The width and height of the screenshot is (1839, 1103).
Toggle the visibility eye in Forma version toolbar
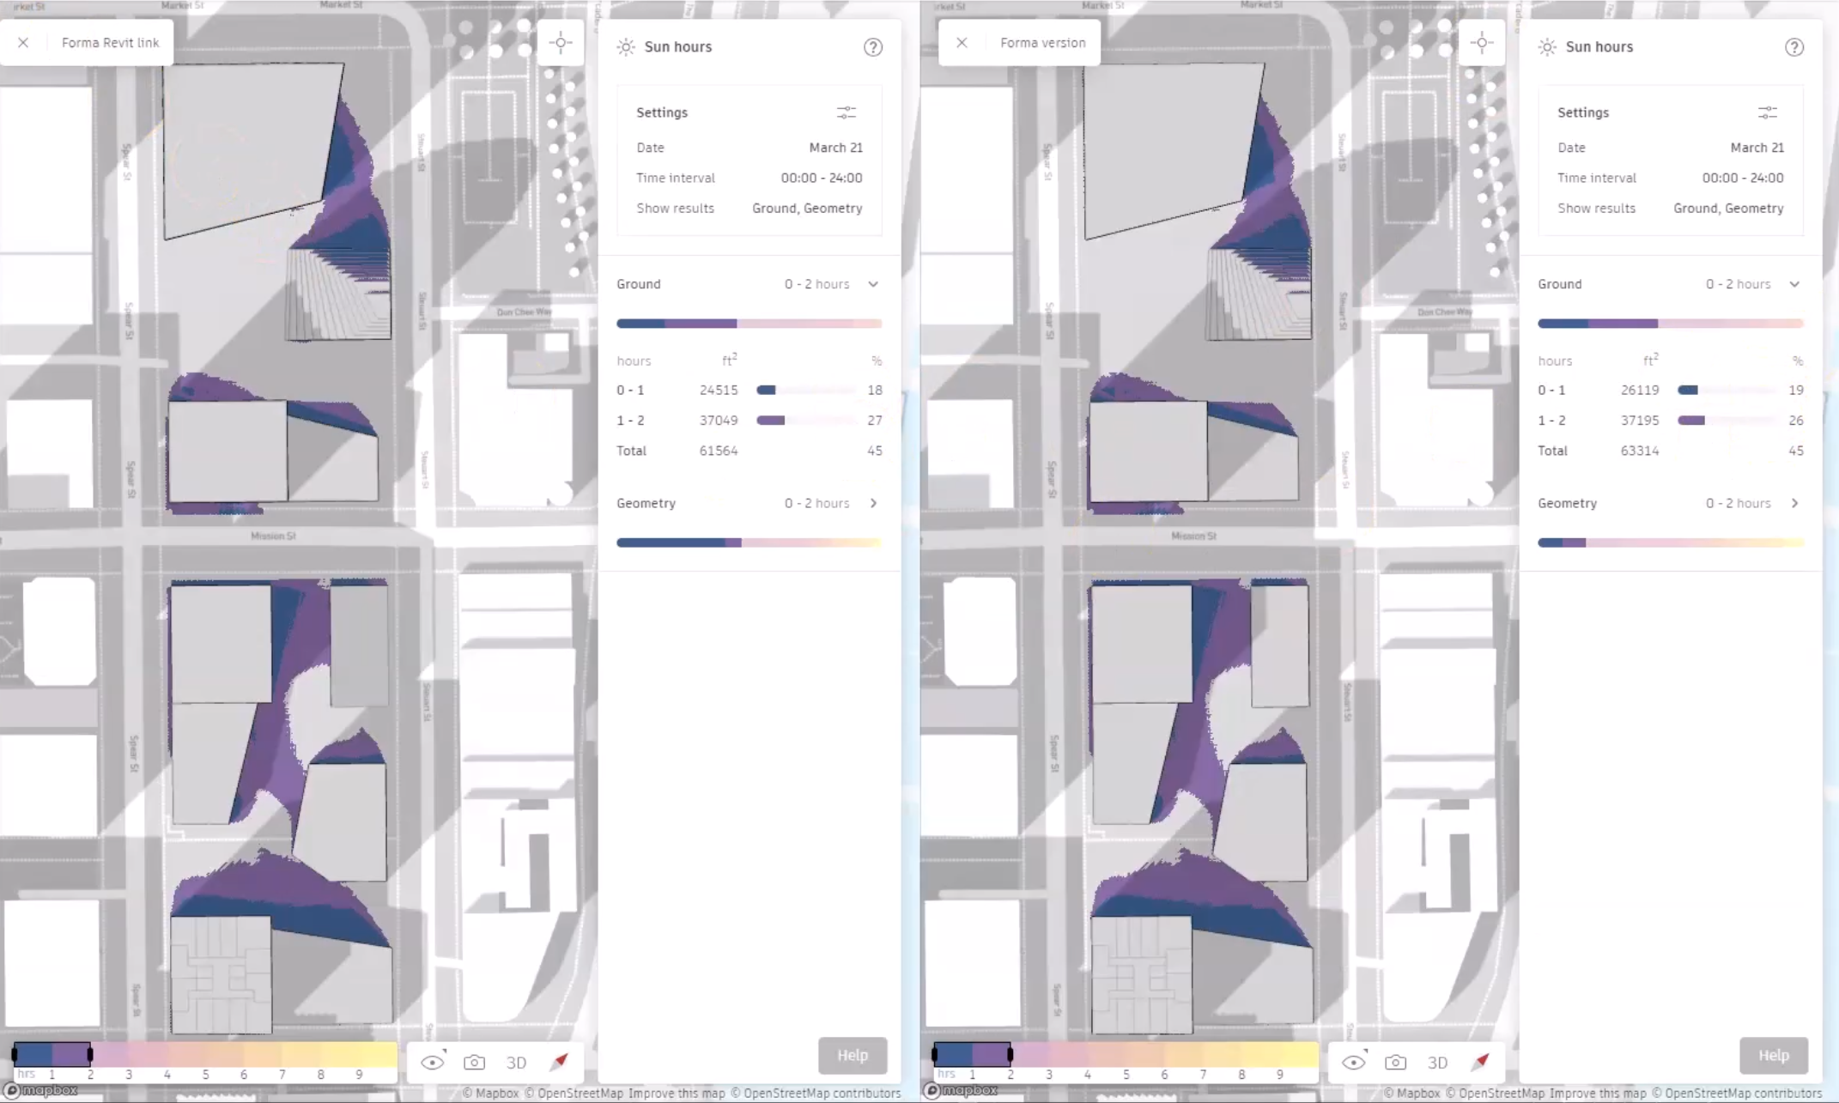(1354, 1062)
